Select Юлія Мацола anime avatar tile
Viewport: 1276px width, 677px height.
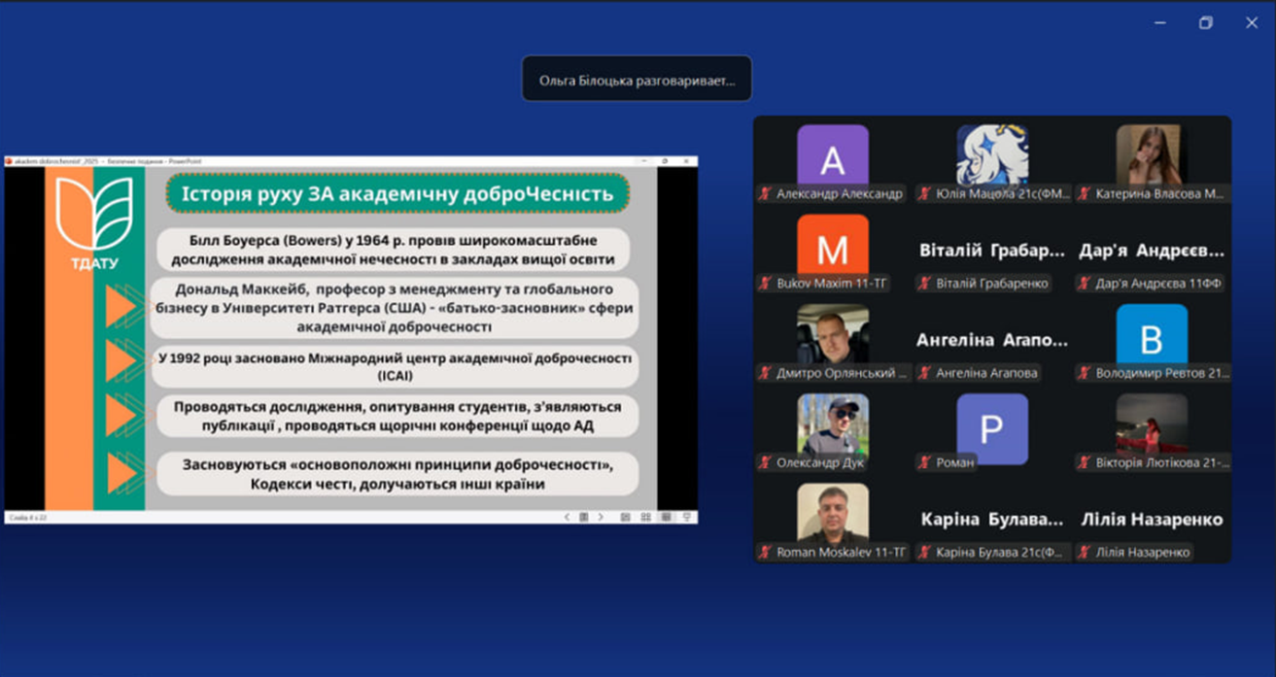click(x=992, y=155)
